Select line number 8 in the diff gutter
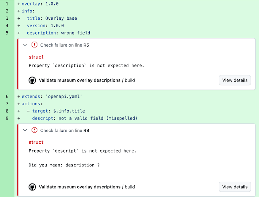The image size is (259, 197). tap(7, 111)
